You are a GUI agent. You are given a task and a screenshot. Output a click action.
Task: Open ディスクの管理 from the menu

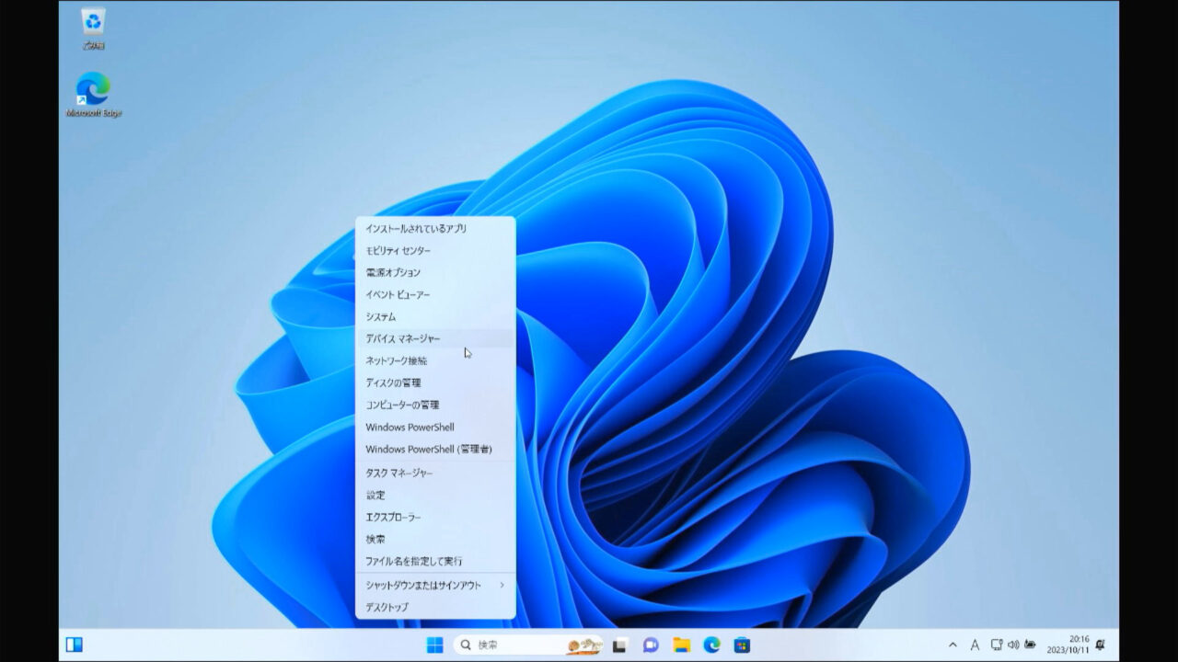click(x=435, y=382)
